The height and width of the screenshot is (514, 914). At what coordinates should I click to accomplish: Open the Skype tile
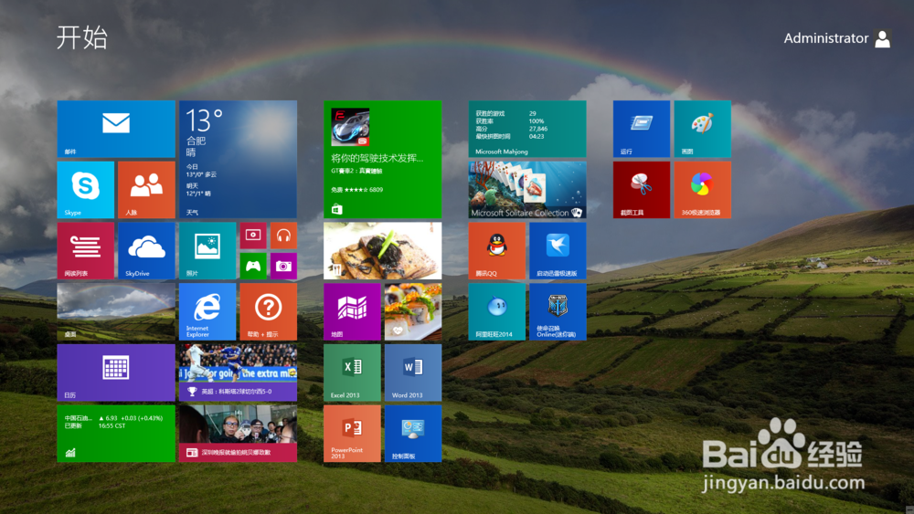(86, 190)
